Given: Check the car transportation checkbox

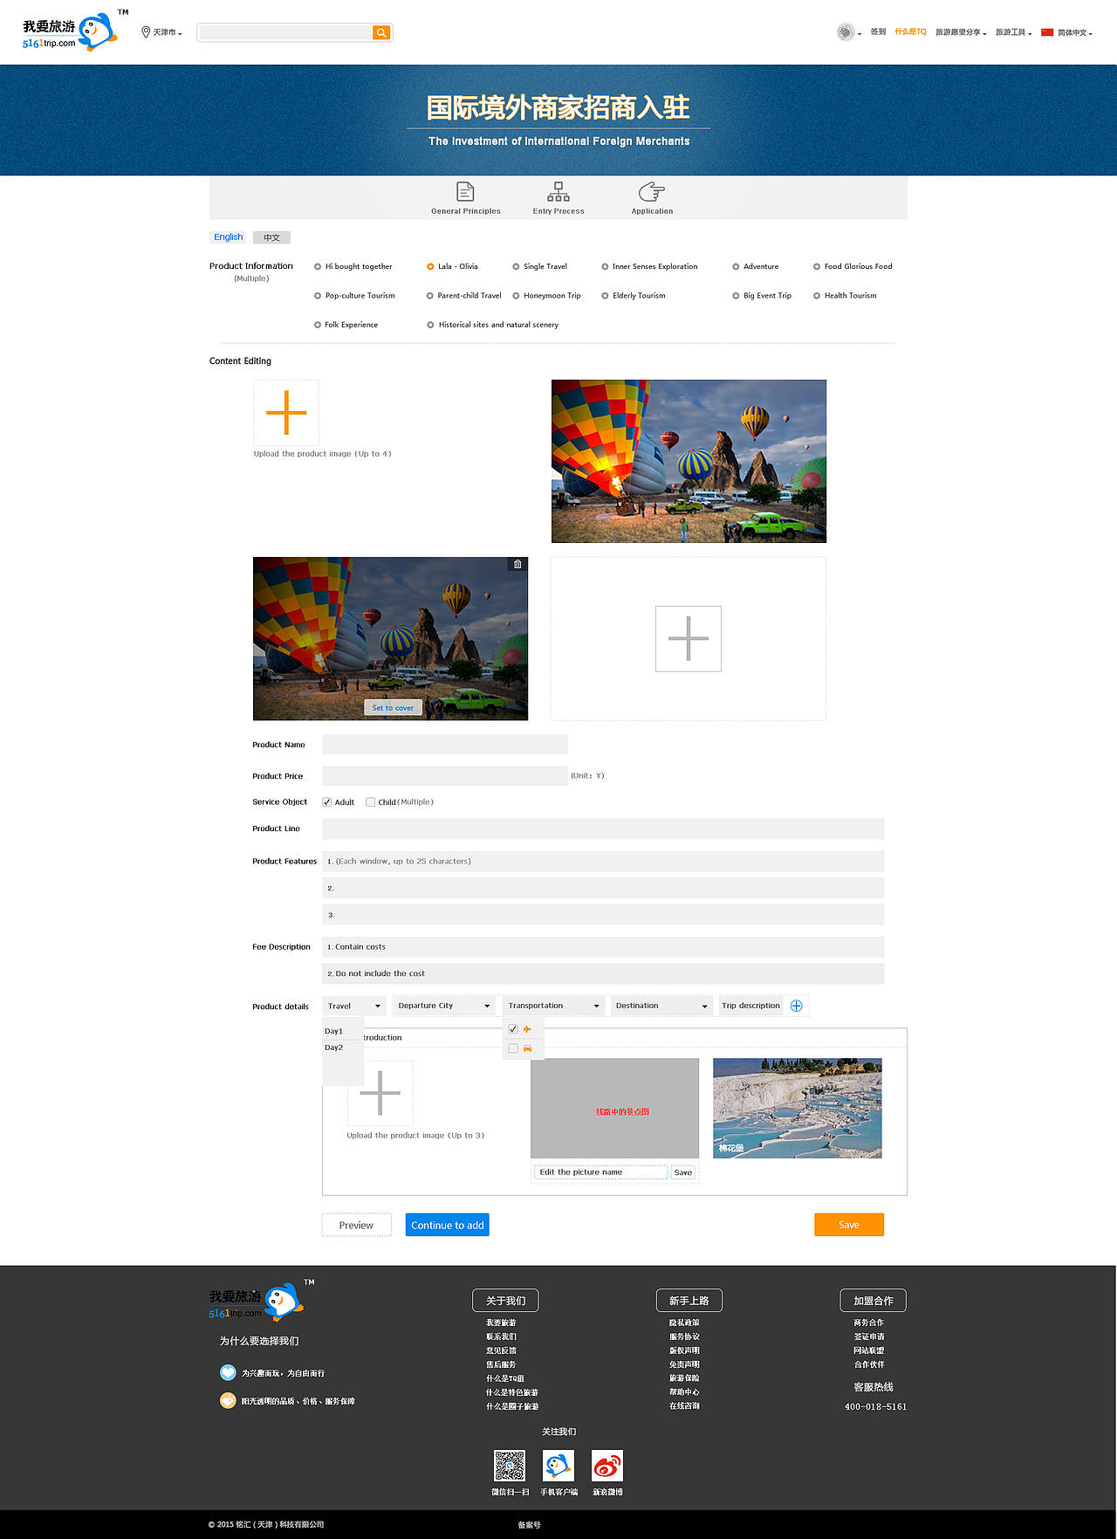Looking at the screenshot, I should click(x=513, y=1048).
